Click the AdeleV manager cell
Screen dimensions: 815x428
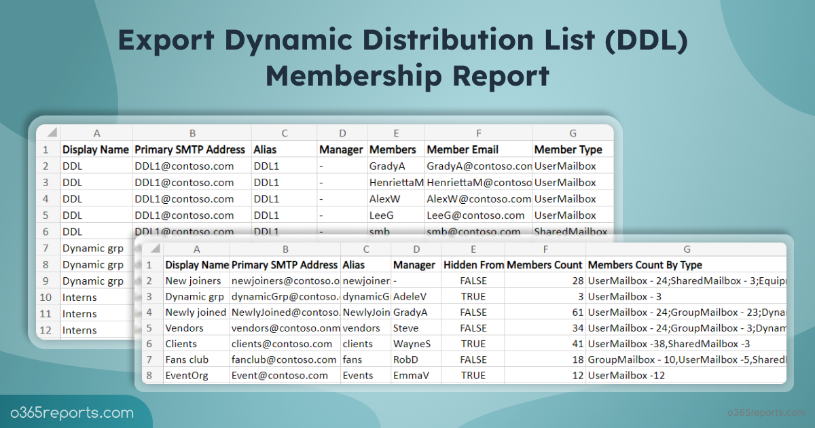point(416,297)
